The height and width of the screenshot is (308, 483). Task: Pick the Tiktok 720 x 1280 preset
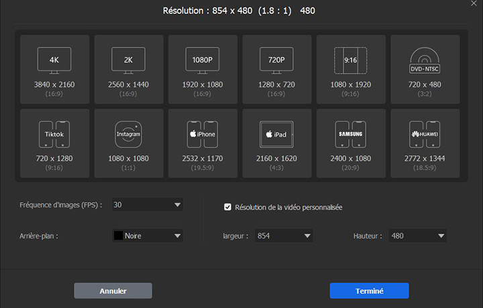(54, 143)
